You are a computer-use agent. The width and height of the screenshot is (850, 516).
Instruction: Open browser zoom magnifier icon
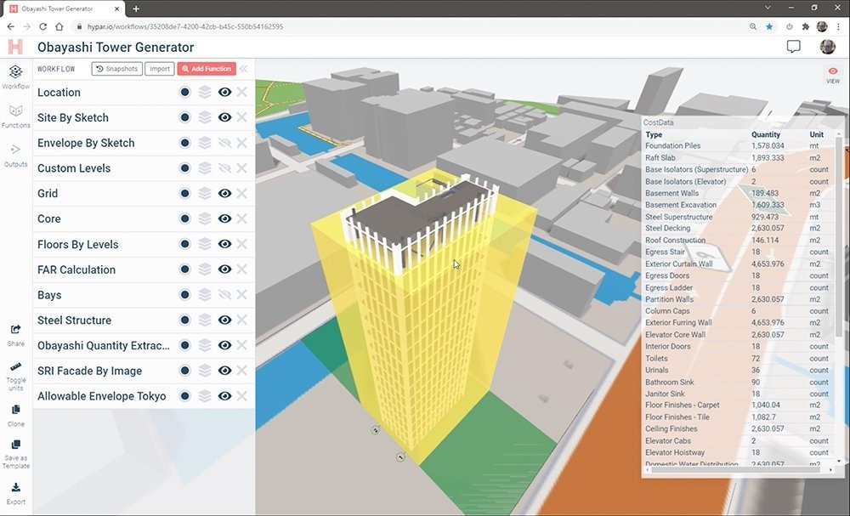[x=753, y=26]
